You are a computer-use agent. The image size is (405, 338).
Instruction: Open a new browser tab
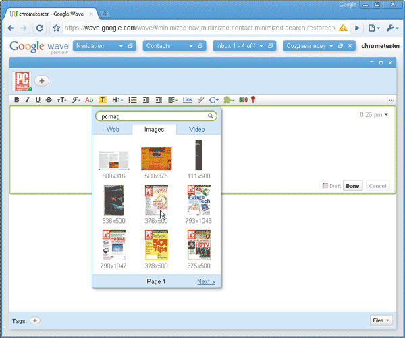[105, 14]
